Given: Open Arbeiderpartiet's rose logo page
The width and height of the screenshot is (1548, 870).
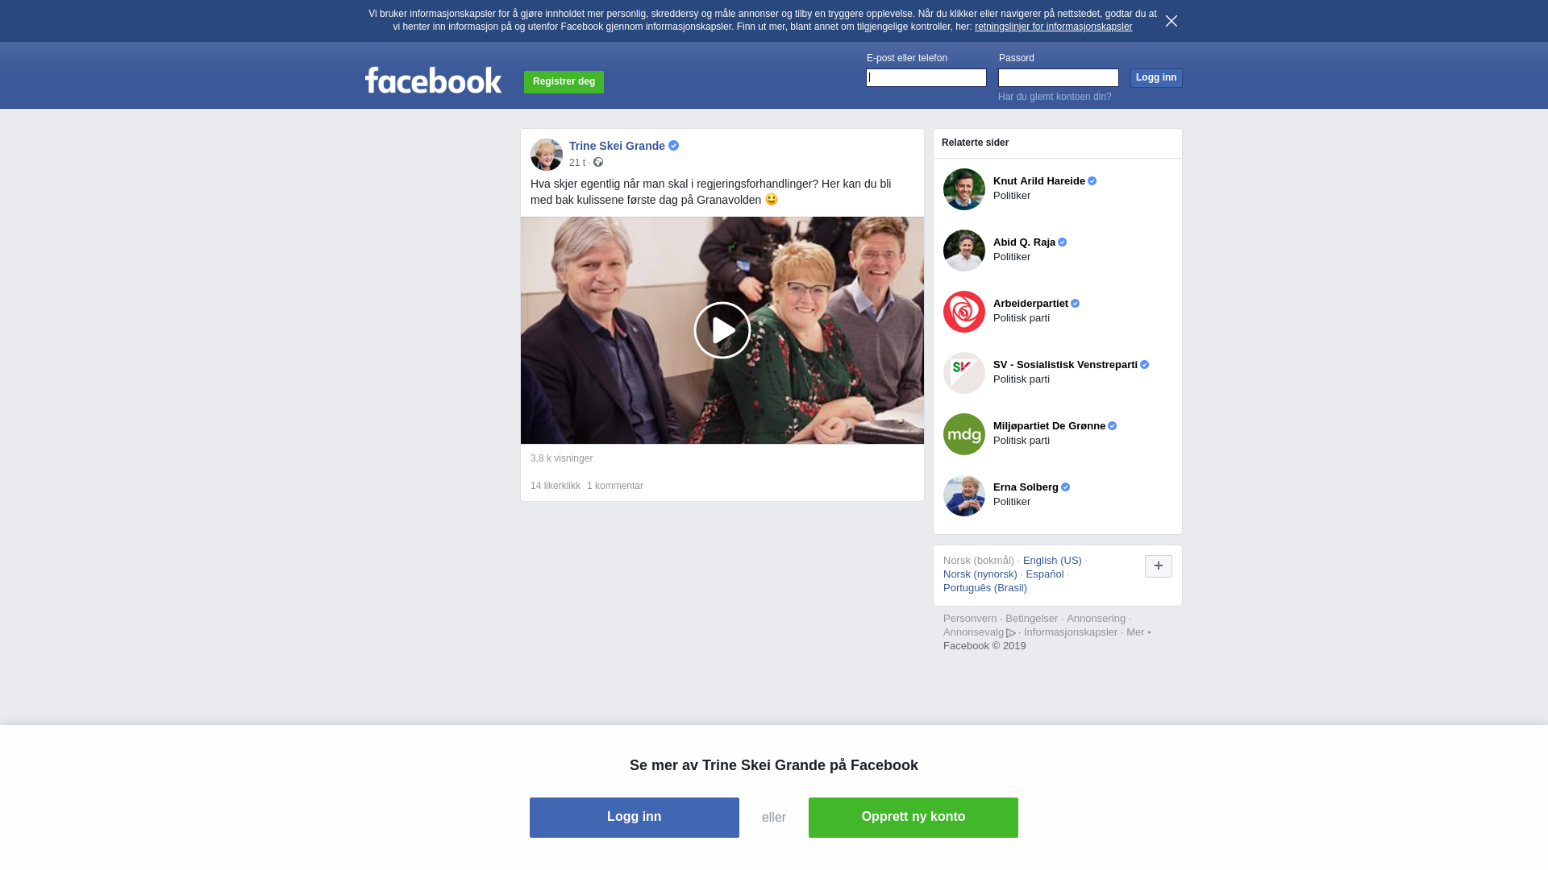Looking at the screenshot, I should pyautogui.click(x=964, y=312).
